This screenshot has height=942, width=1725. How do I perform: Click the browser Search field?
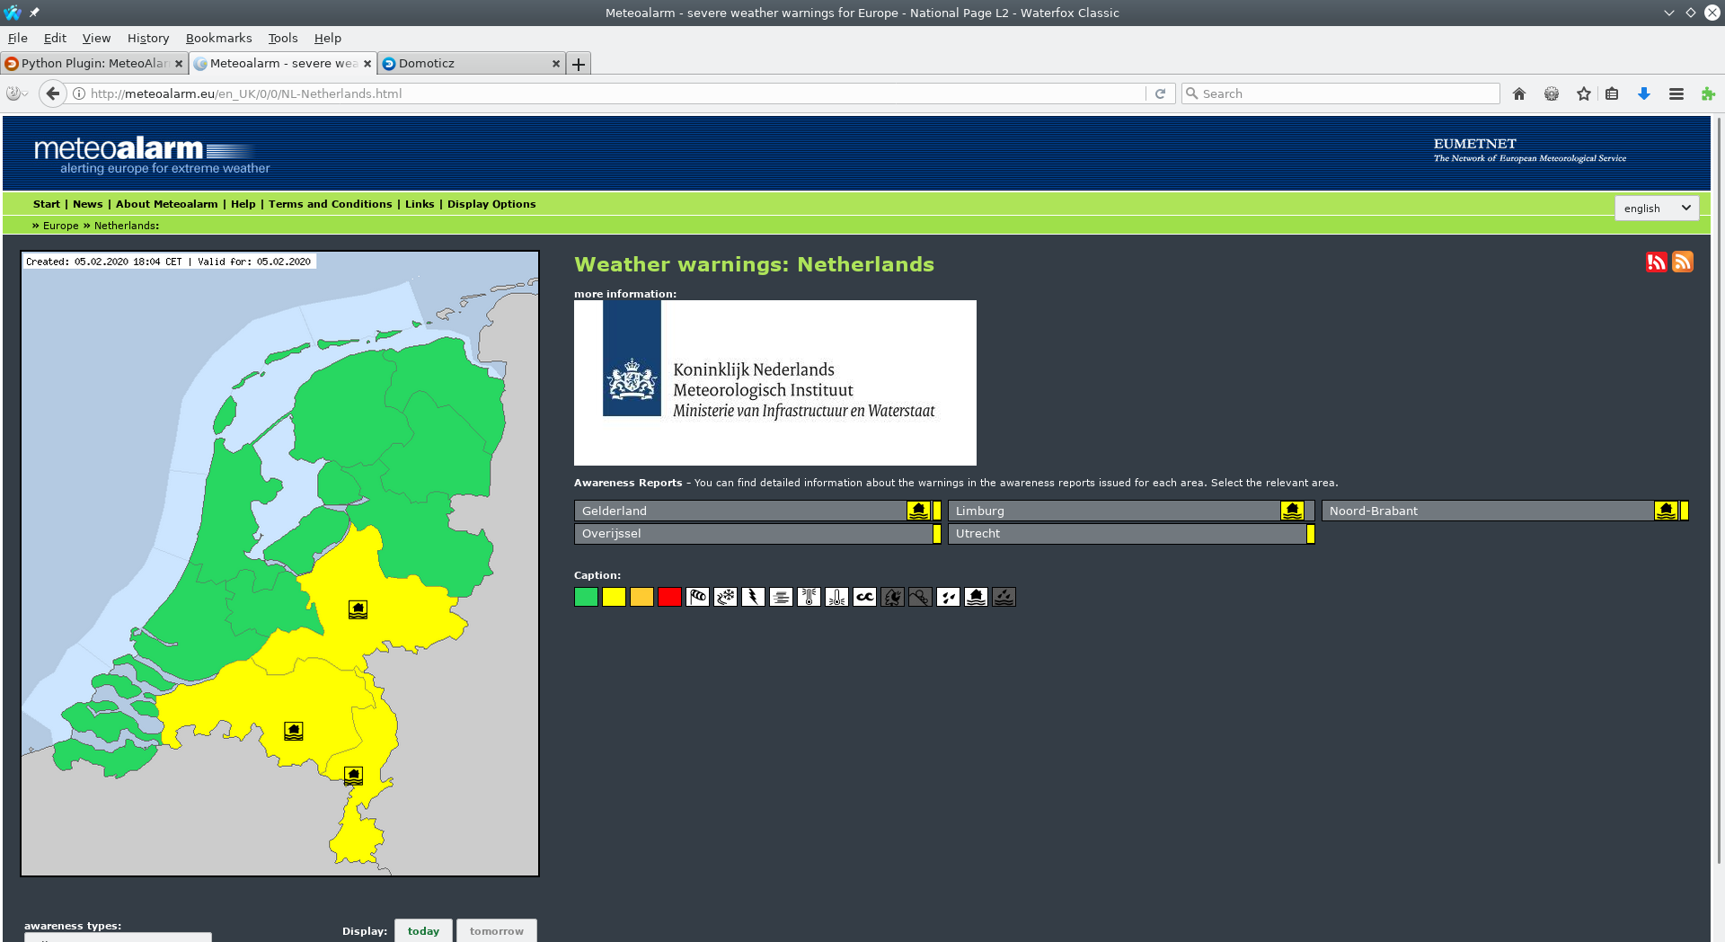click(x=1340, y=93)
